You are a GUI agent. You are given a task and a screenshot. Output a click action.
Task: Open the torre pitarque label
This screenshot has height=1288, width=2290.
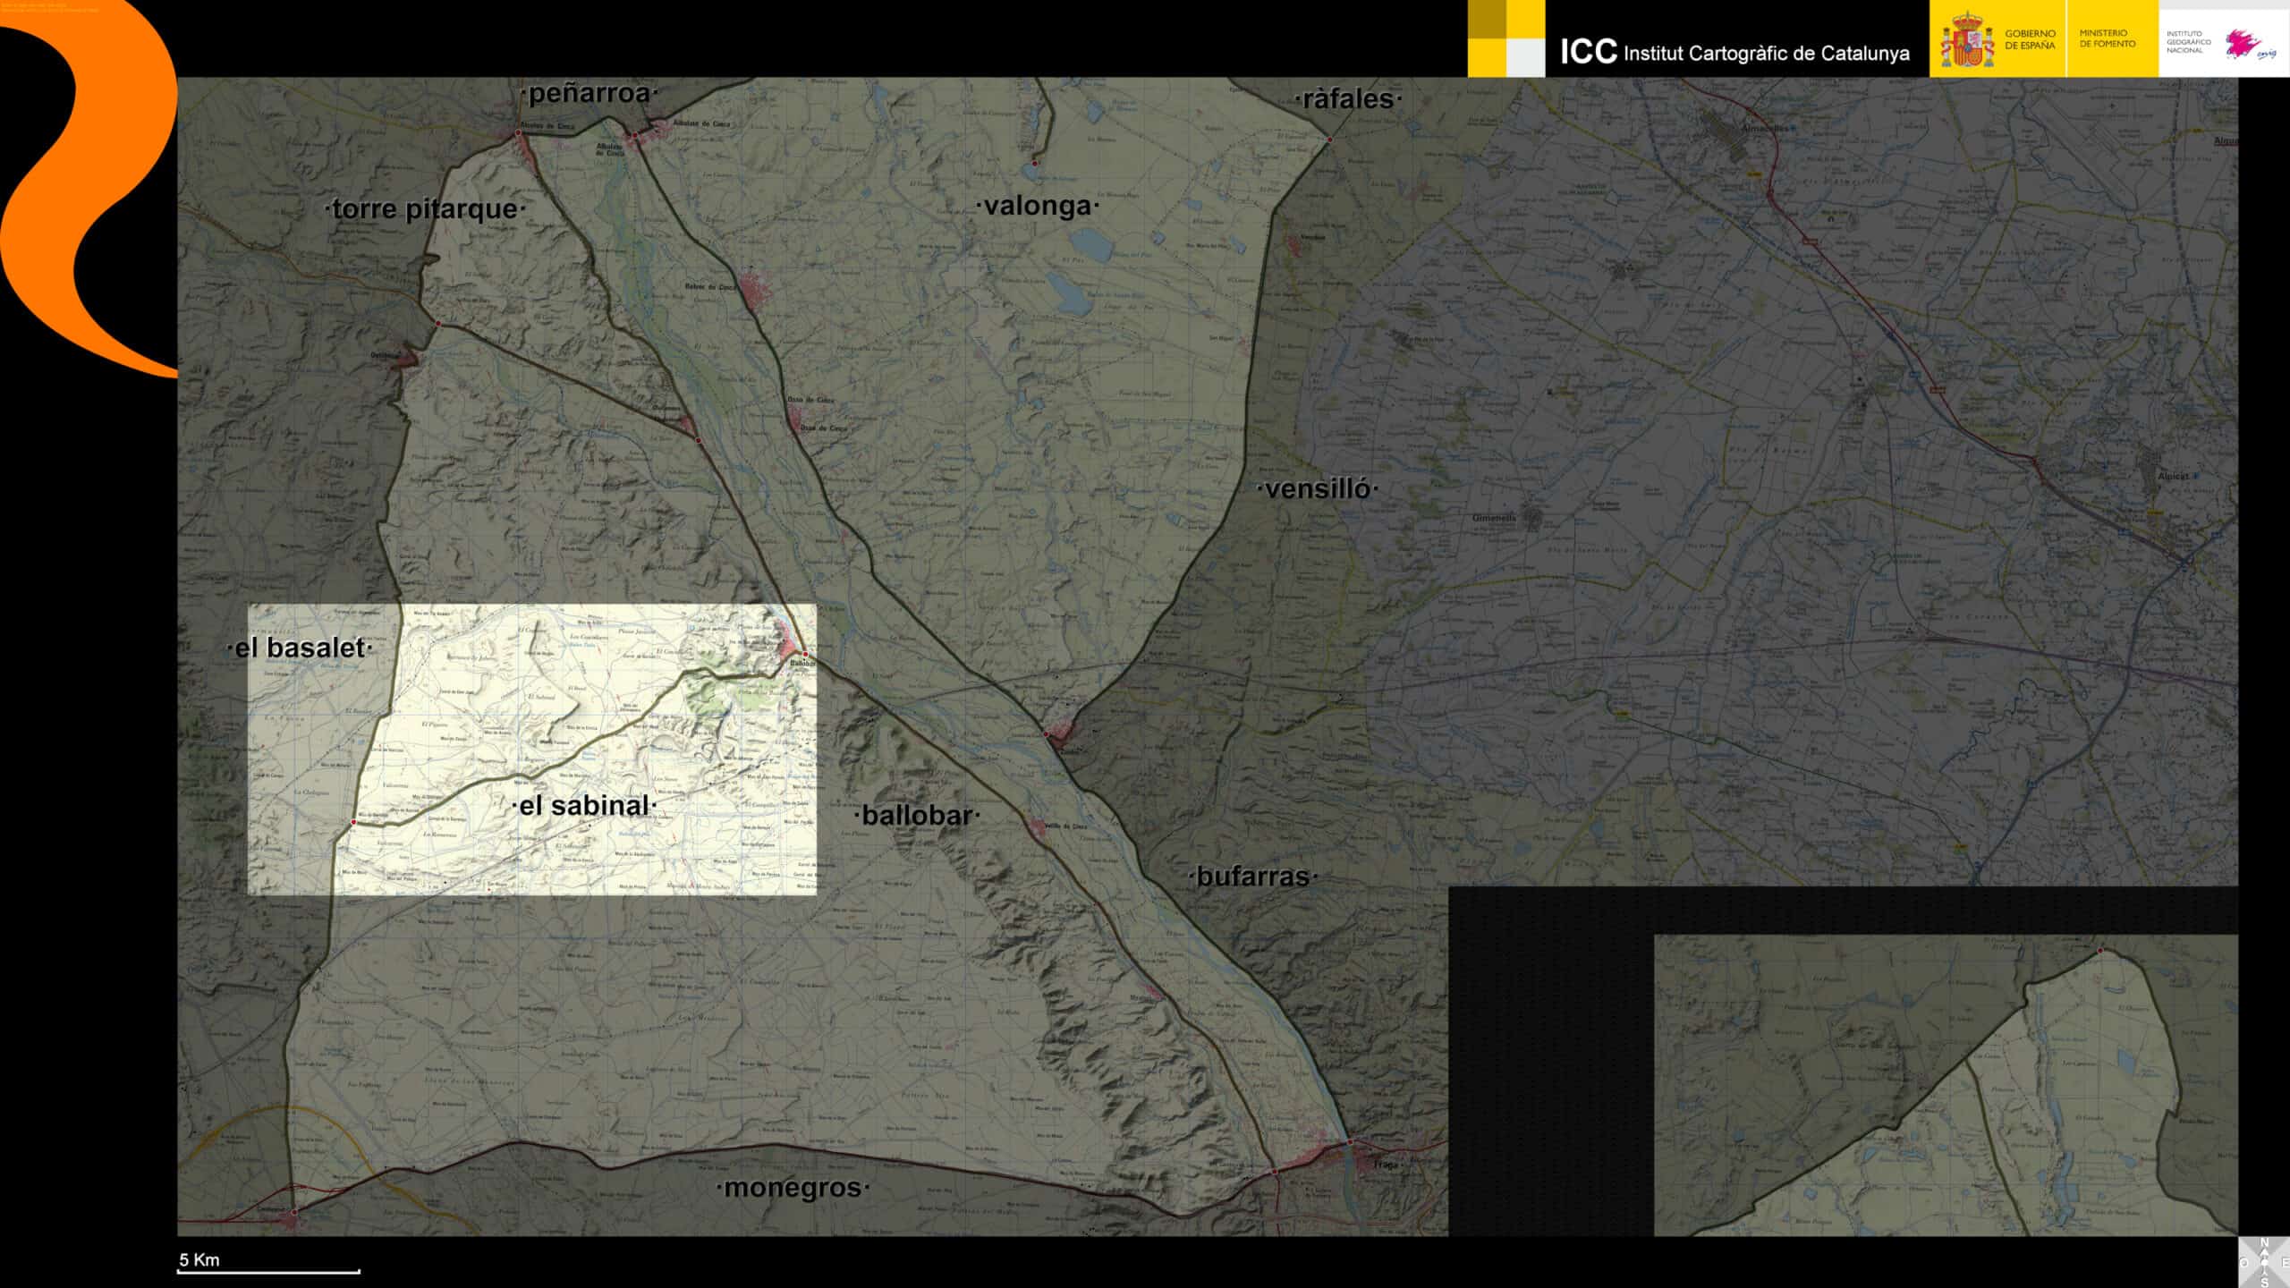(x=424, y=209)
